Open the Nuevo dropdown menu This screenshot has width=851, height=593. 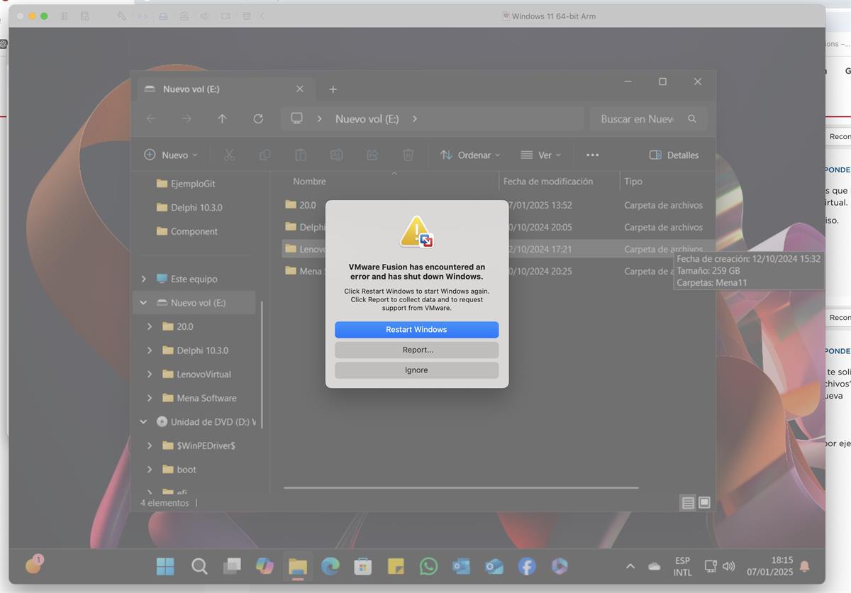[171, 155]
